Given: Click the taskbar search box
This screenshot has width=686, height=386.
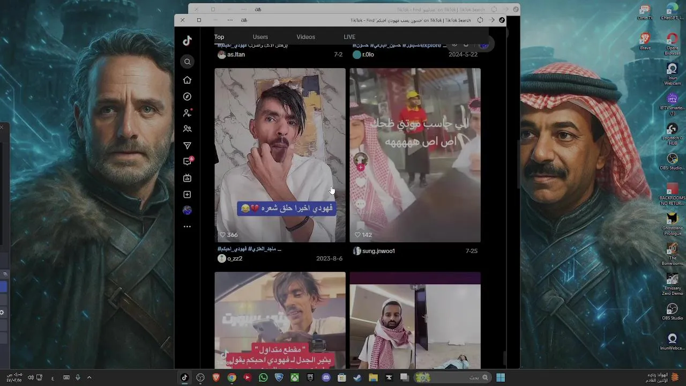Looking at the screenshot, I should pyautogui.click(x=452, y=377).
